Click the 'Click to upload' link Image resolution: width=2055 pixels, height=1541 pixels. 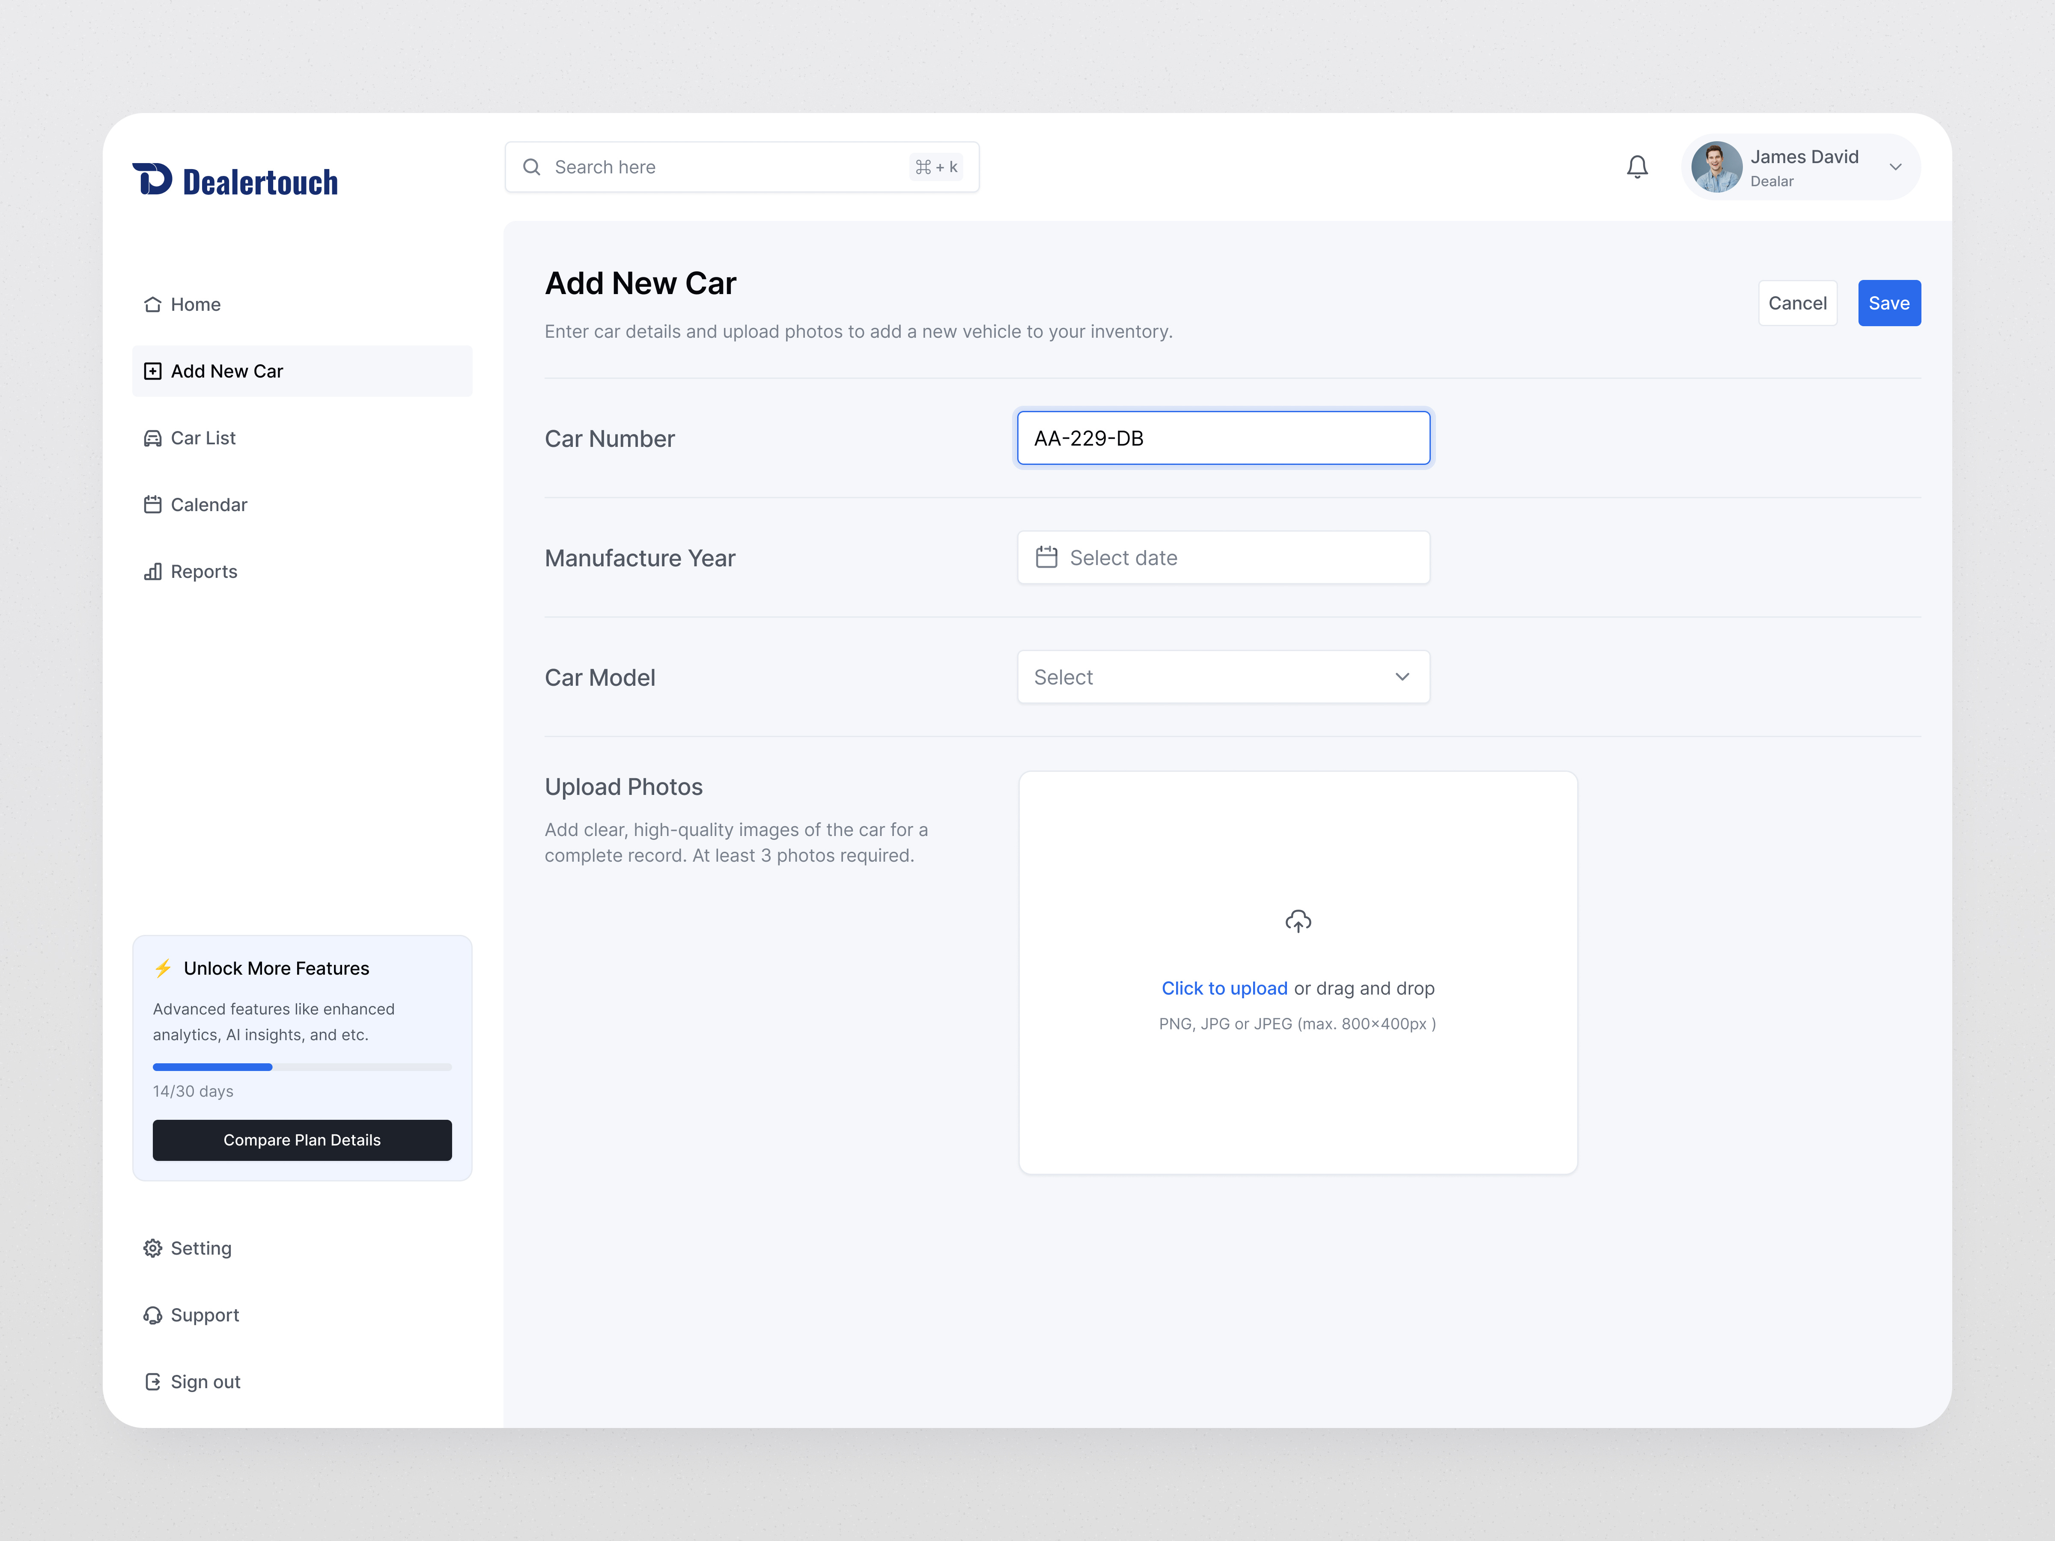[x=1224, y=988]
